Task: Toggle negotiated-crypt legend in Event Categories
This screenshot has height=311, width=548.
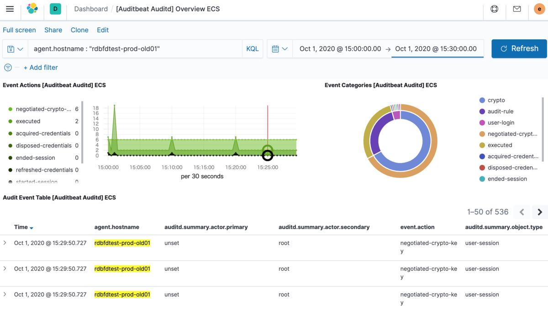Action: pyautogui.click(x=509, y=134)
